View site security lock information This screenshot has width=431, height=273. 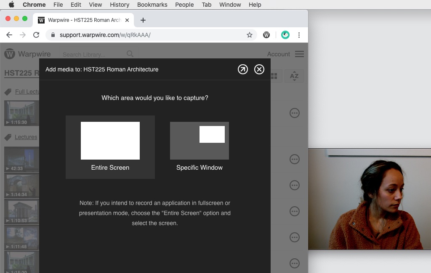(x=53, y=35)
